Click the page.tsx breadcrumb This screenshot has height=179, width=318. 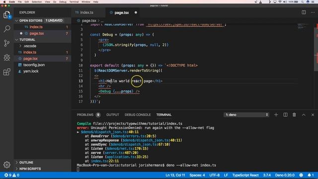click(89, 21)
